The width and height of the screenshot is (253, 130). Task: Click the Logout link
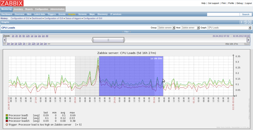click(248, 3)
